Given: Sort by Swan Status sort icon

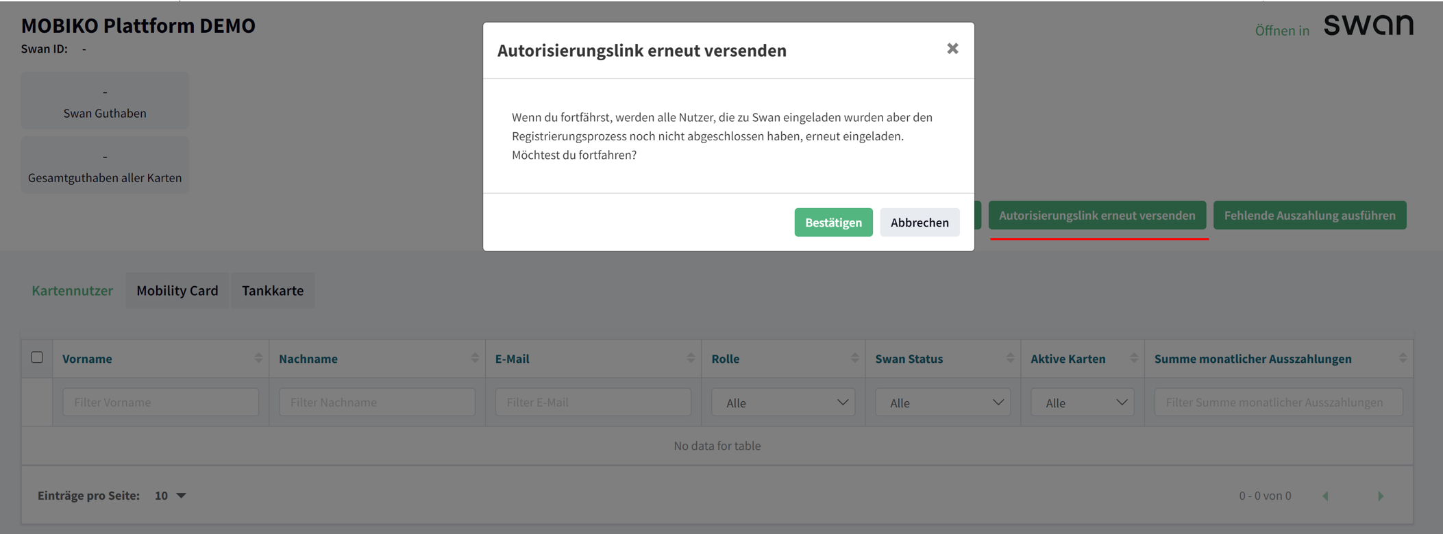Looking at the screenshot, I should [1010, 358].
